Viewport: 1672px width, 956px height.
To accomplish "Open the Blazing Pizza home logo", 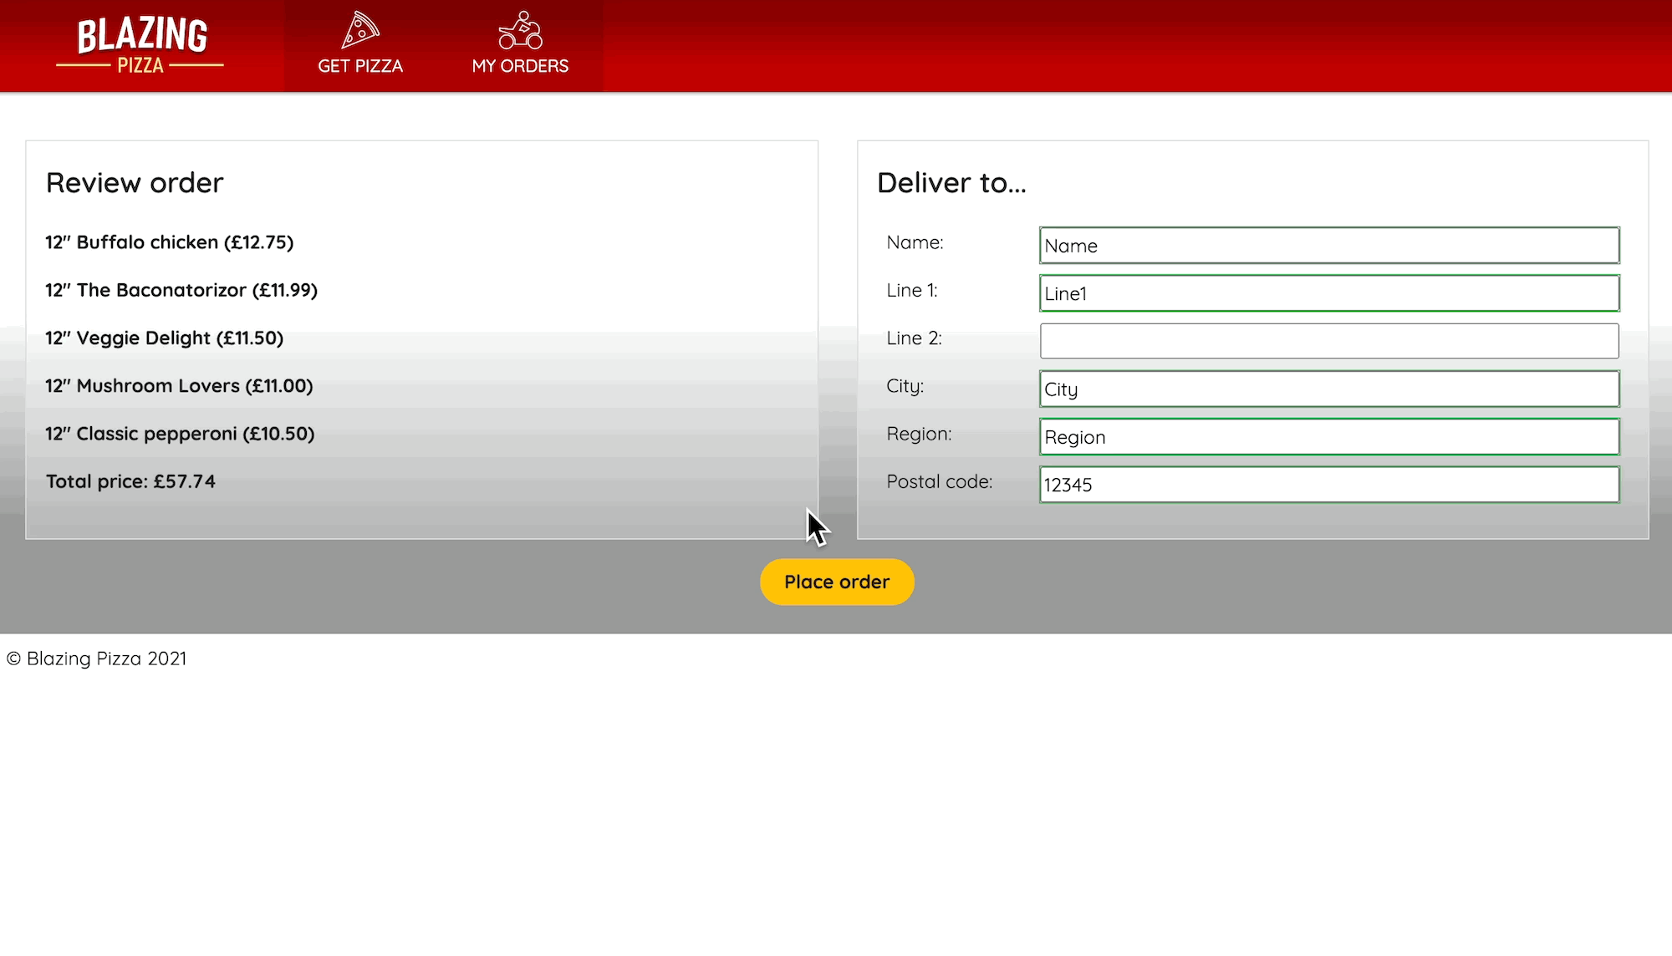I will [x=139, y=45].
